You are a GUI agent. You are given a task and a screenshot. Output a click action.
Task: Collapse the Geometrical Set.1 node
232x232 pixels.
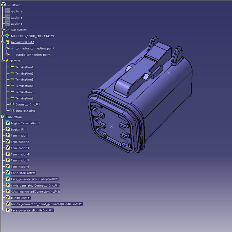[2, 42]
